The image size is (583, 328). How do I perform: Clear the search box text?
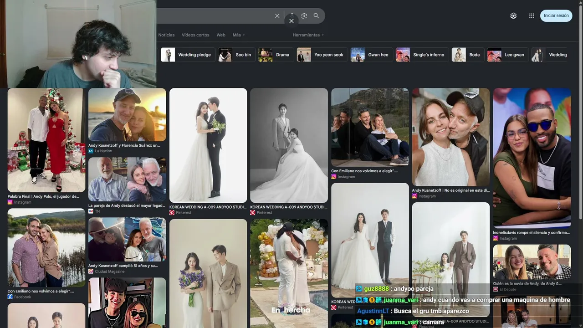coord(277,16)
